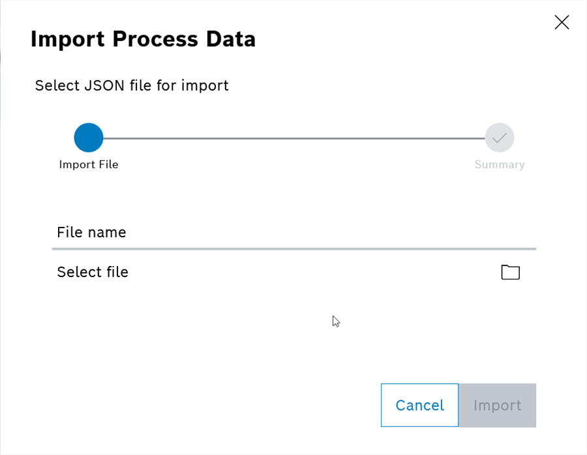587x455 pixels.
Task: Click the File name field underline
Action: click(293, 248)
